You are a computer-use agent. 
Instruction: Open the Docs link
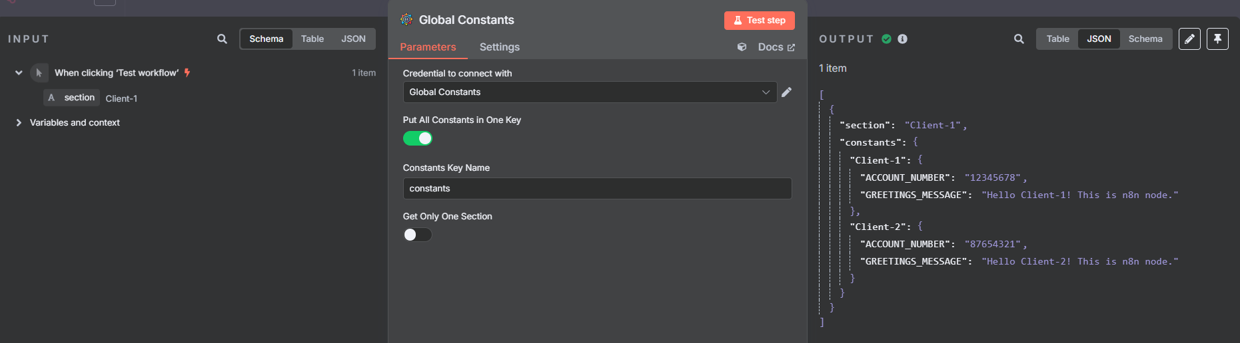776,47
